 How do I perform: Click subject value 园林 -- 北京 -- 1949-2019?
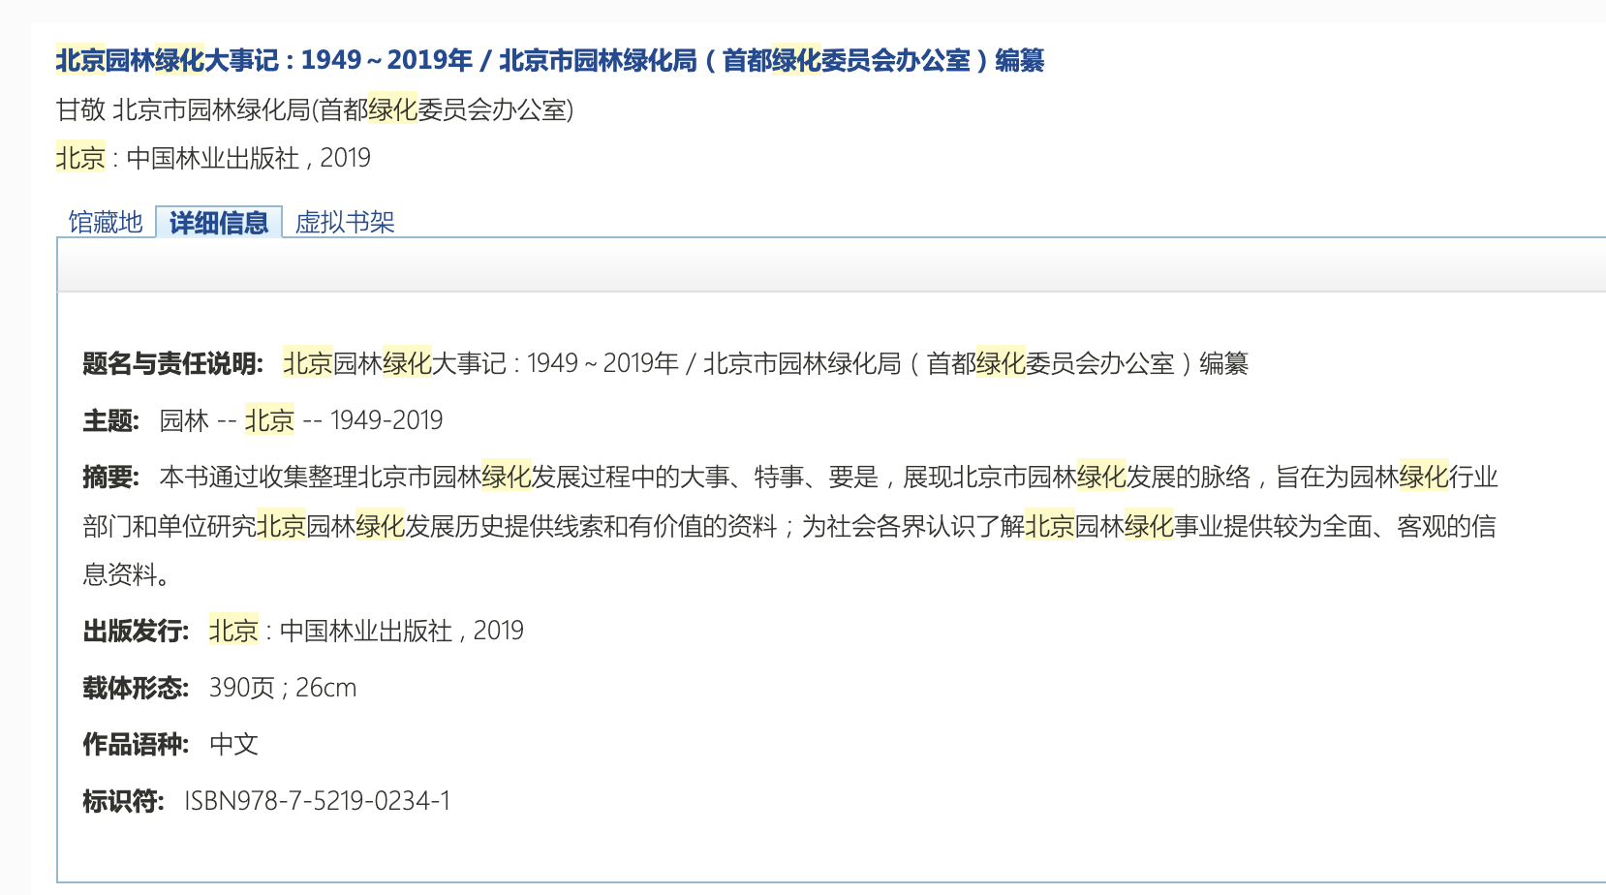300,420
